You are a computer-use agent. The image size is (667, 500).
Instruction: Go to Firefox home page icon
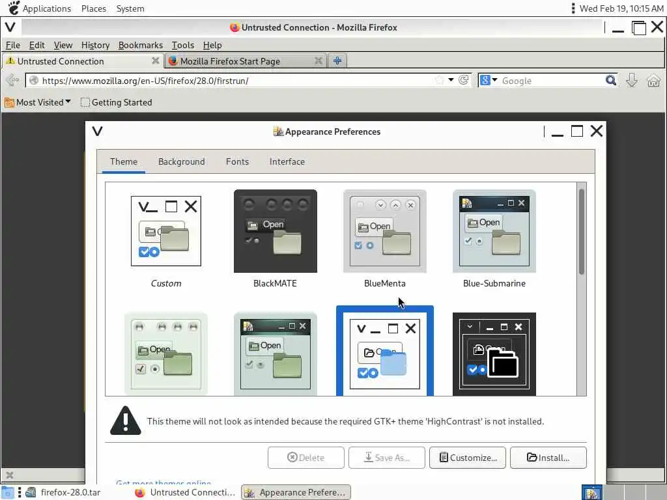click(653, 80)
